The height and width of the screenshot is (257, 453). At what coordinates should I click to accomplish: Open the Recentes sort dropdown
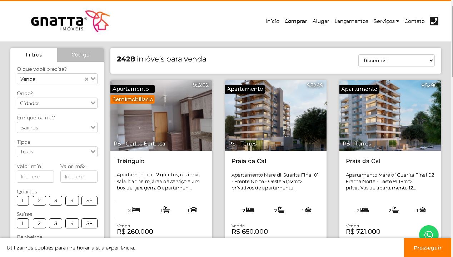[397, 60]
